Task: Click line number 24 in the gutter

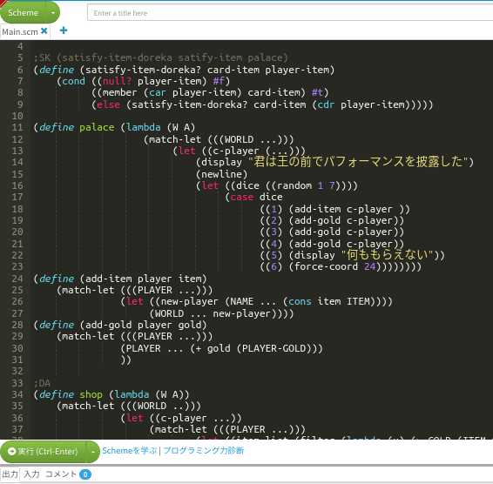Action: pos(17,279)
